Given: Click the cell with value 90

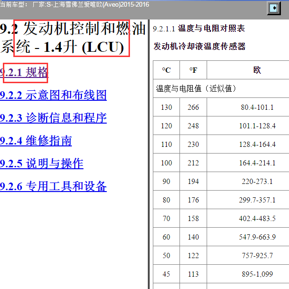Looking at the screenshot, I should click(x=166, y=182).
